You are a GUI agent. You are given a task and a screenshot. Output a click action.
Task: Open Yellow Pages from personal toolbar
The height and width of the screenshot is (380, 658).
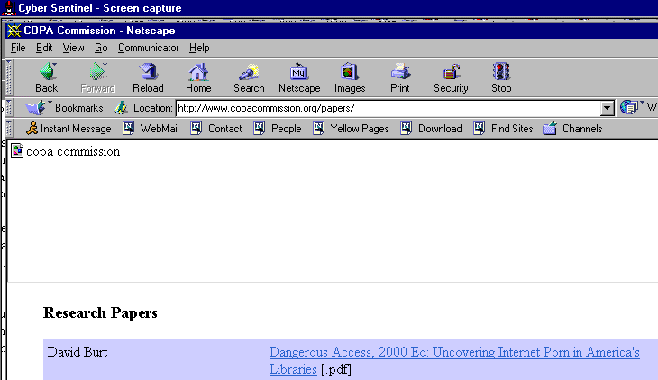pyautogui.click(x=351, y=129)
